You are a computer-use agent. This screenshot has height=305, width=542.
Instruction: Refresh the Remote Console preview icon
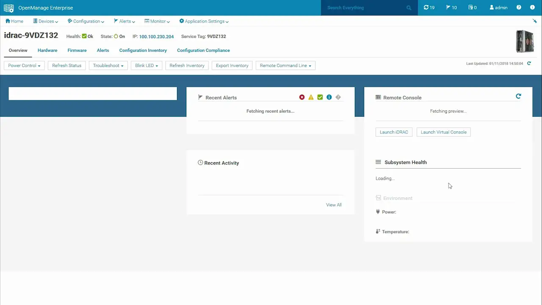[518, 97]
